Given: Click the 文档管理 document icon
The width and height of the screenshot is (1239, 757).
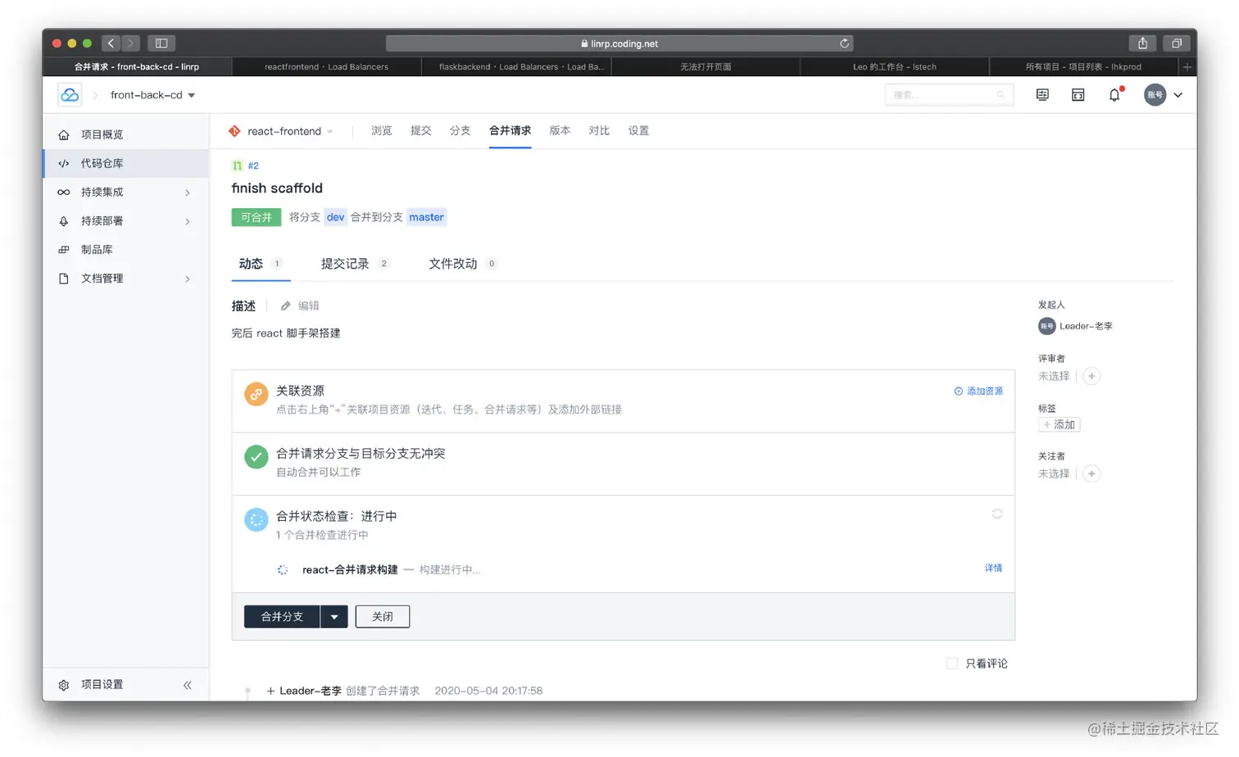Looking at the screenshot, I should tap(64, 279).
